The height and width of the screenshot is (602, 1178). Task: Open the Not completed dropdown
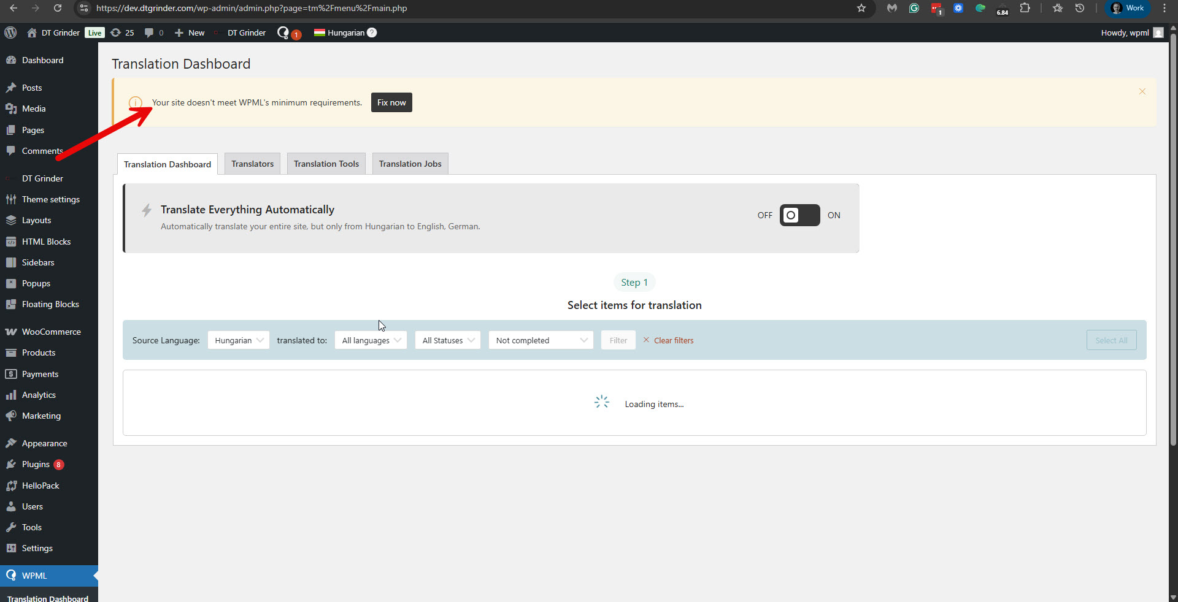pyautogui.click(x=541, y=340)
